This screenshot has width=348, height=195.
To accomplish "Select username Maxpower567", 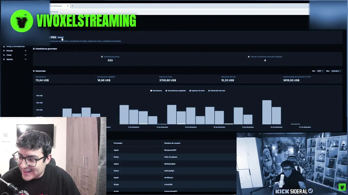I will (x=170, y=150).
